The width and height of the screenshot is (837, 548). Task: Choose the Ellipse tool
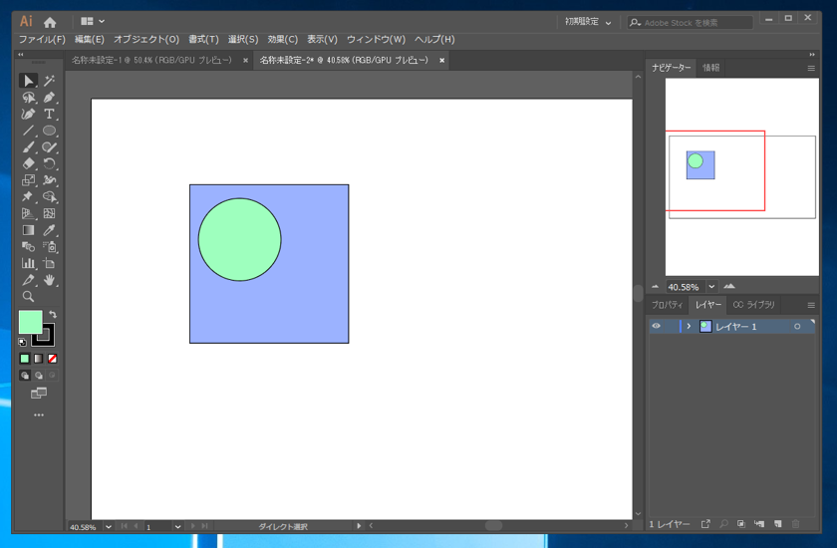click(49, 131)
